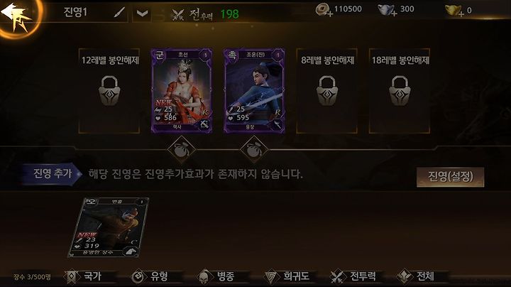This screenshot has width=511, height=287.
Task: Pick the 변종 general card from roster
Action: pos(109,227)
